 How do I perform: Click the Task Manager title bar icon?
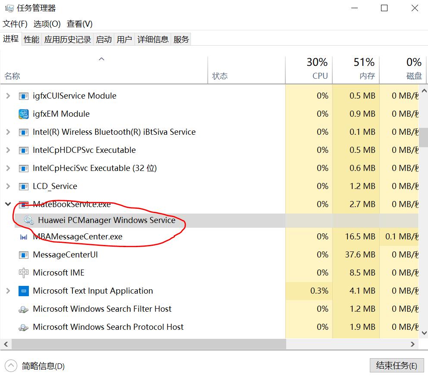click(x=9, y=8)
